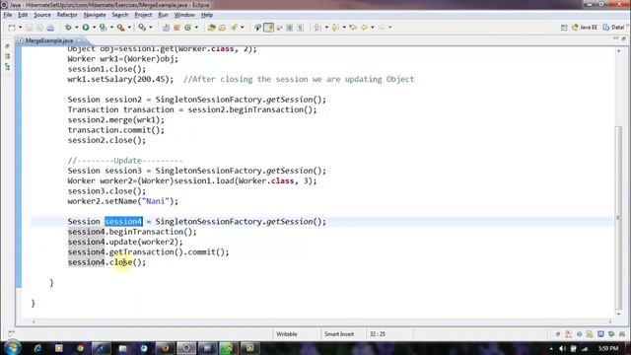The width and height of the screenshot is (631, 355).
Task: Click the 32 : 25 cursor position indicator
Action: pyautogui.click(x=378, y=334)
